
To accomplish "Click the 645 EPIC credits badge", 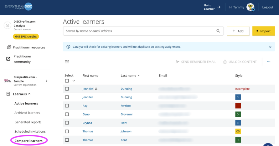I will (x=26, y=37).
